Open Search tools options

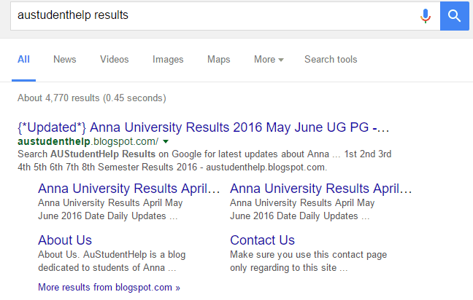331,60
